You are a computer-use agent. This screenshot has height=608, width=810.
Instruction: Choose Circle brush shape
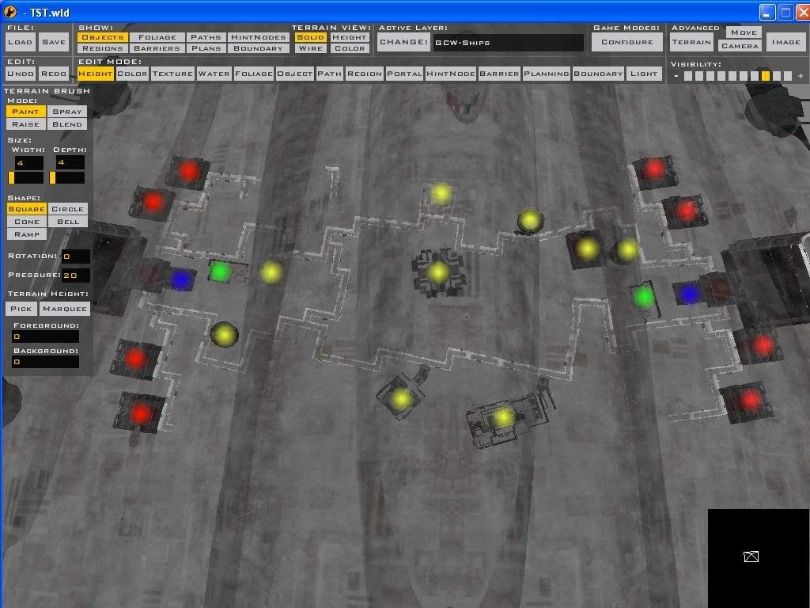(68, 209)
